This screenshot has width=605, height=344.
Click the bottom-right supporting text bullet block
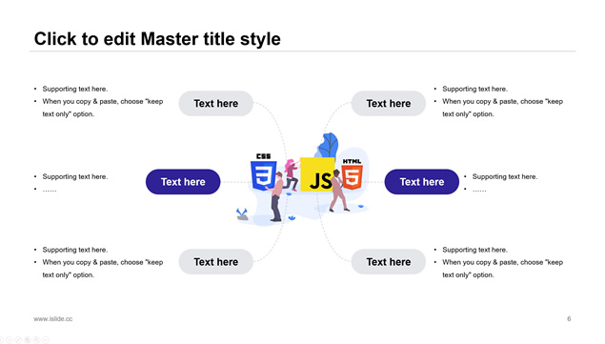(498, 262)
